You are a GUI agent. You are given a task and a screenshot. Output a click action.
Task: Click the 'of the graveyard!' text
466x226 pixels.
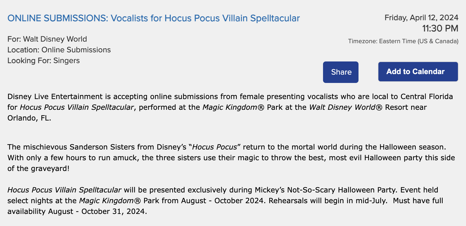[38, 169]
